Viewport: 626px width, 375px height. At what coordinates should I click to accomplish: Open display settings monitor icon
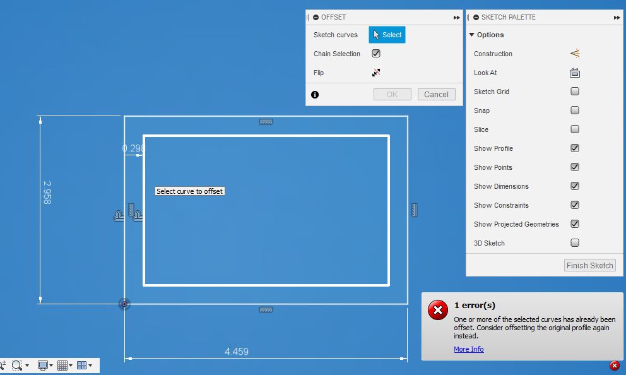pos(43,365)
